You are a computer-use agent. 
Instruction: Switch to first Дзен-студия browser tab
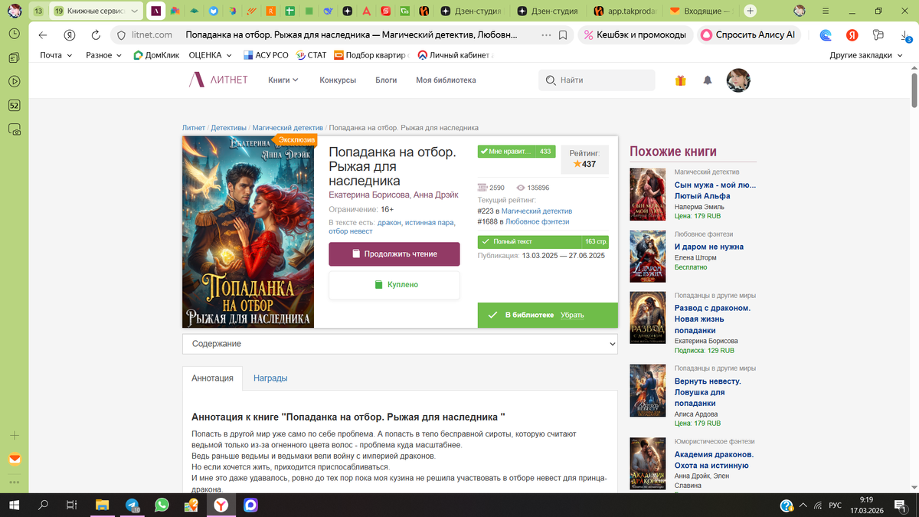tap(470, 11)
